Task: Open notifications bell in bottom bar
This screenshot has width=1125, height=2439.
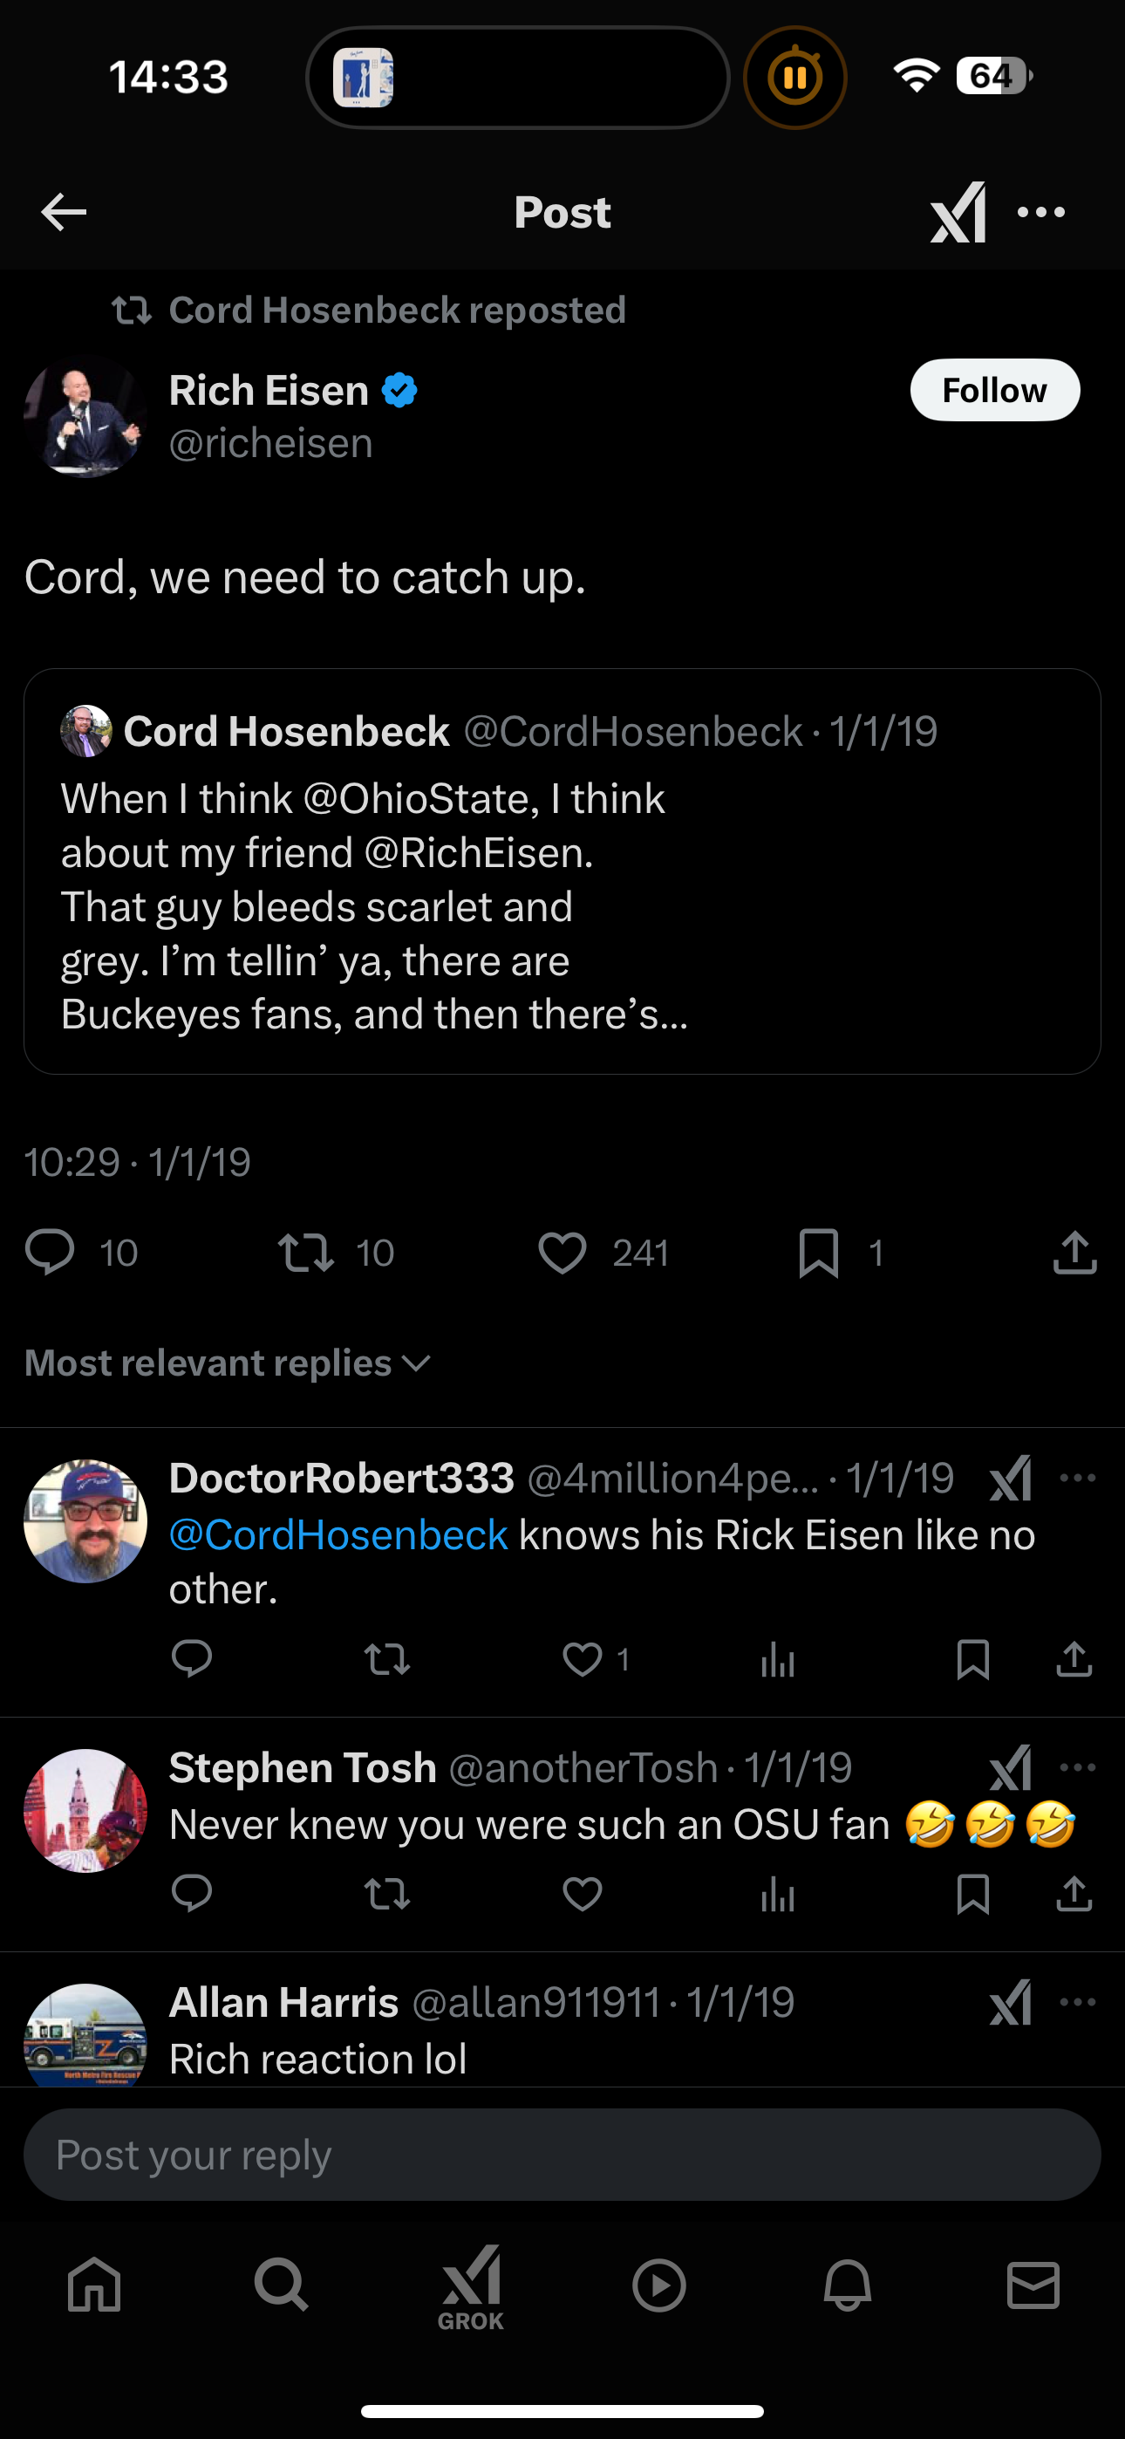Action: click(847, 2285)
